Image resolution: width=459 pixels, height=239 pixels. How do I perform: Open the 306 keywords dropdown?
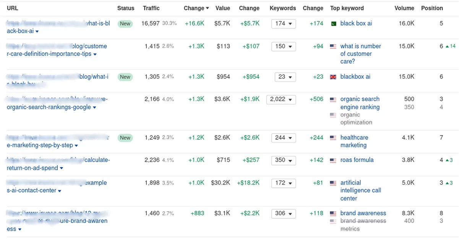(x=284, y=213)
